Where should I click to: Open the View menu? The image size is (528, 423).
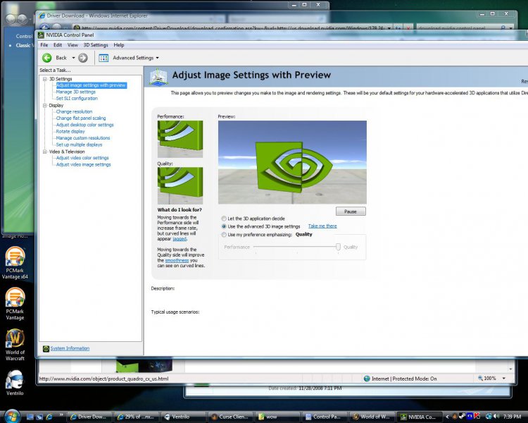(x=73, y=45)
